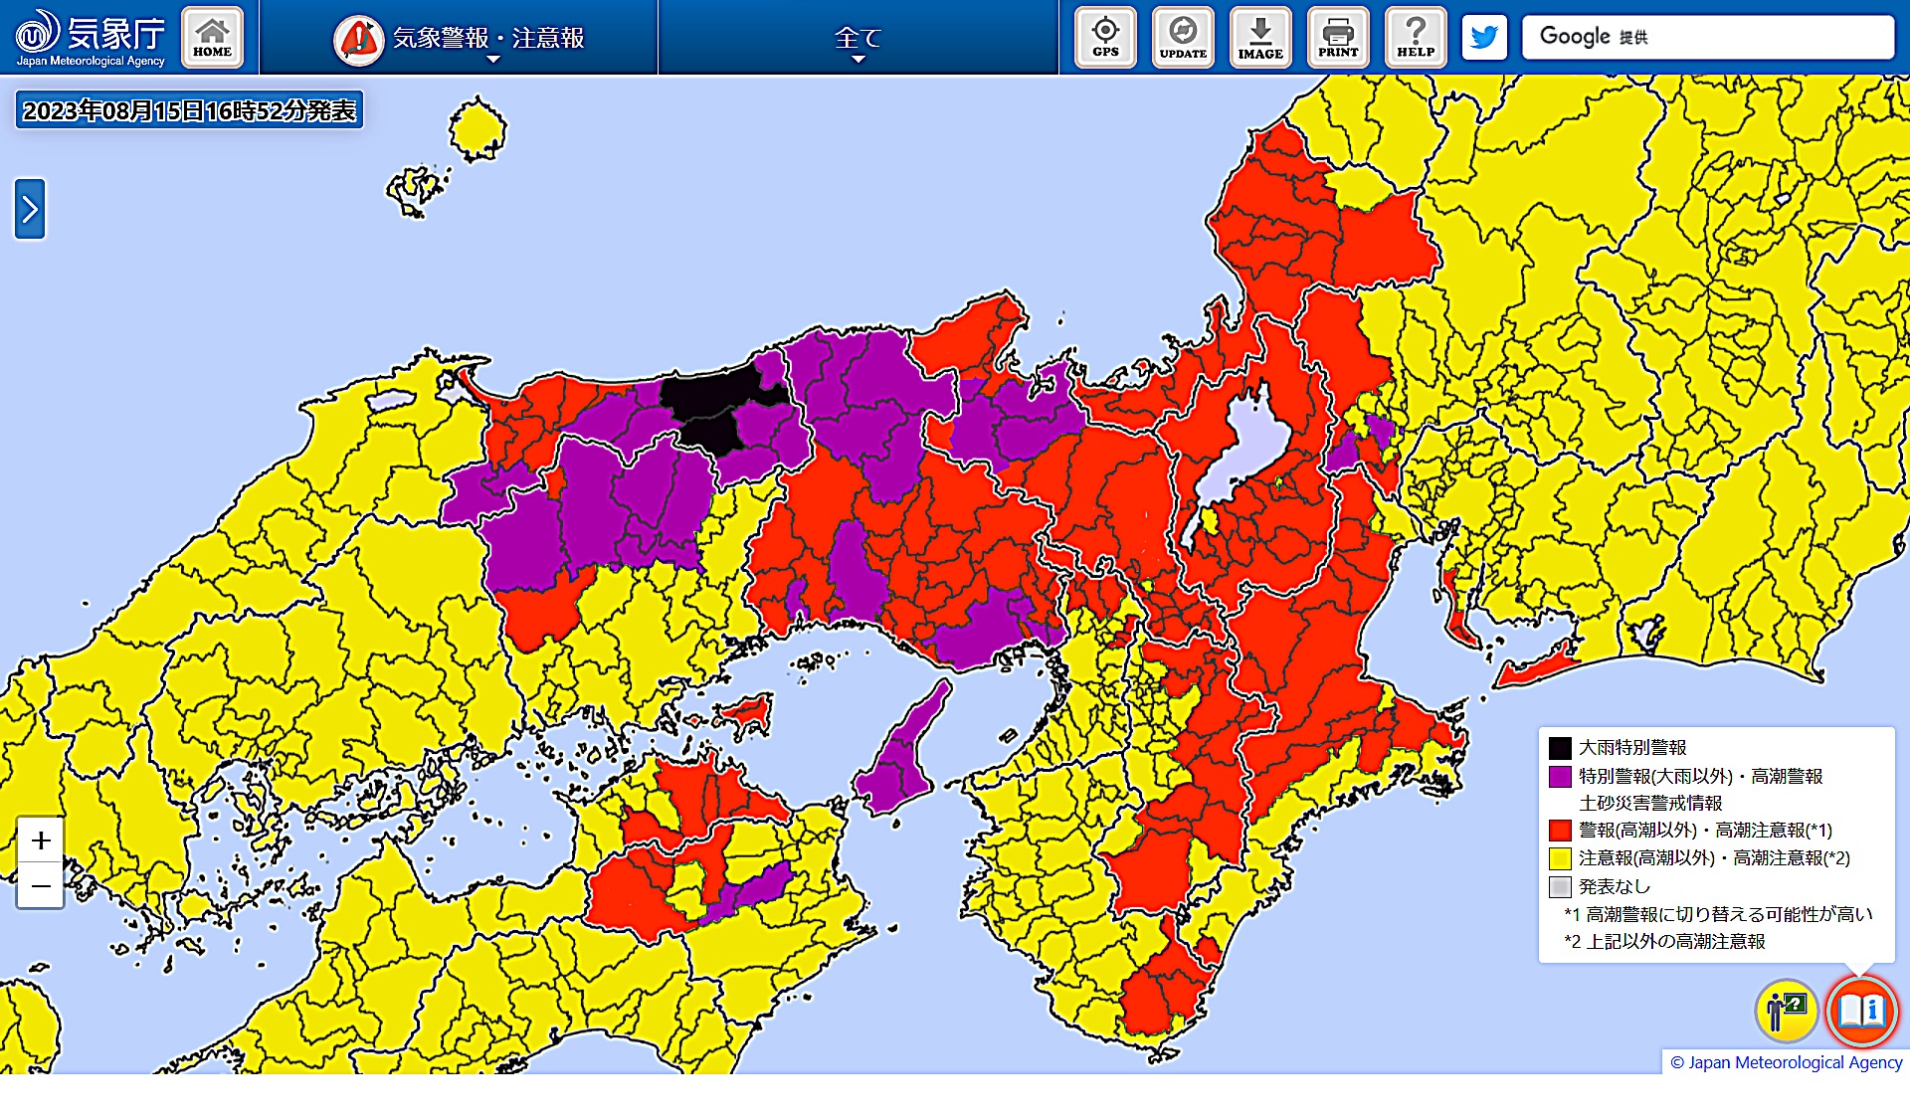Toggle the legend book icon
Image resolution: width=1910 pixels, height=1119 pixels.
[1861, 1012]
